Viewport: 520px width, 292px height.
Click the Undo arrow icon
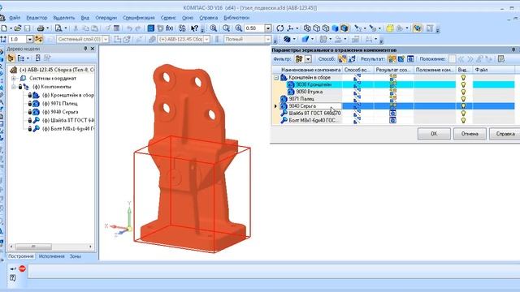click(x=129, y=28)
